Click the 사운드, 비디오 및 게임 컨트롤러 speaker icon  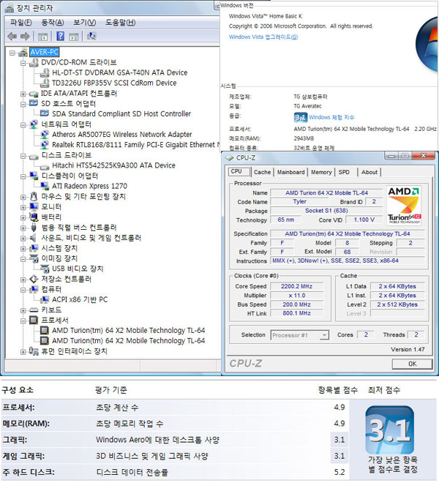click(34, 238)
